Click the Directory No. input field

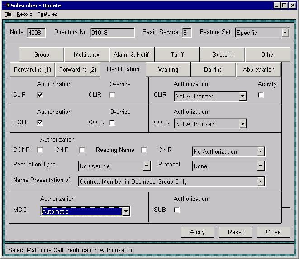pyautogui.click(x=112, y=33)
